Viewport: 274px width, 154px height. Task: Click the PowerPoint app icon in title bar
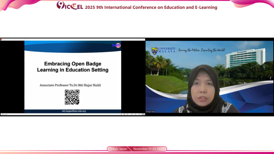pyautogui.click(x=1, y=39)
